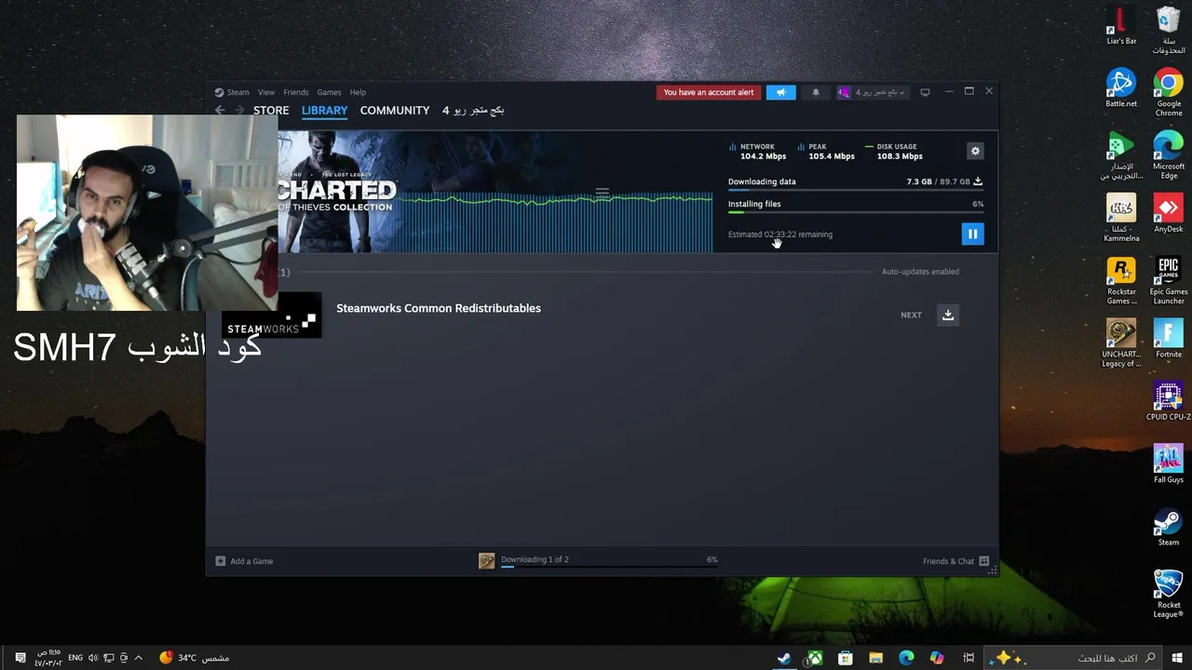Switch to the COMMUNITY tab
This screenshot has width=1192, height=670.
395,110
